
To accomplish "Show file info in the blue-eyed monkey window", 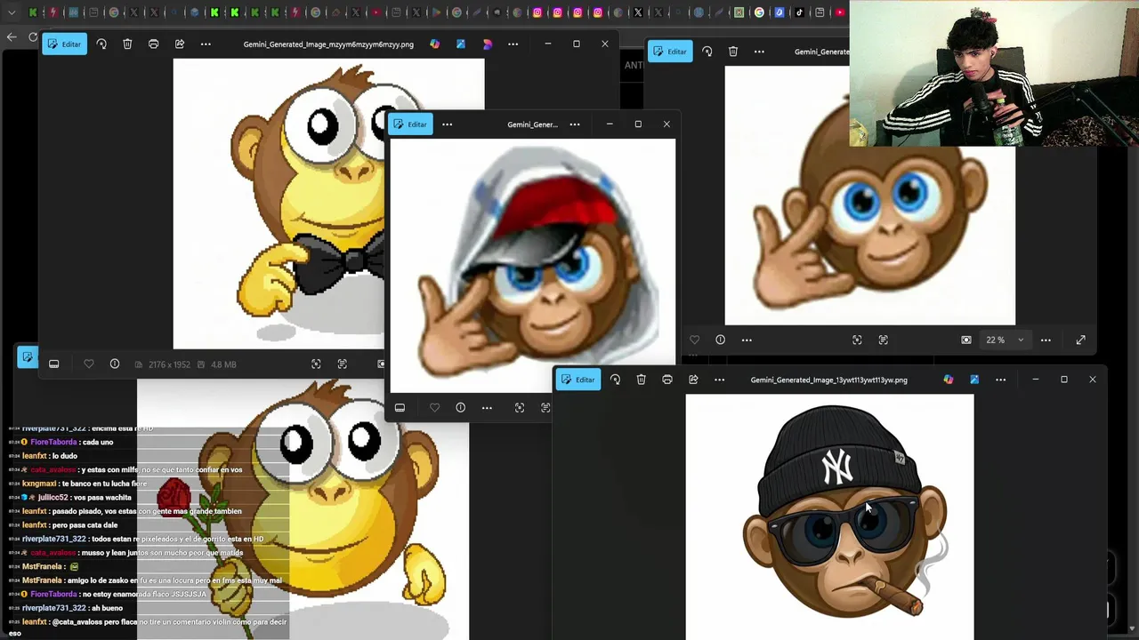I will (720, 340).
